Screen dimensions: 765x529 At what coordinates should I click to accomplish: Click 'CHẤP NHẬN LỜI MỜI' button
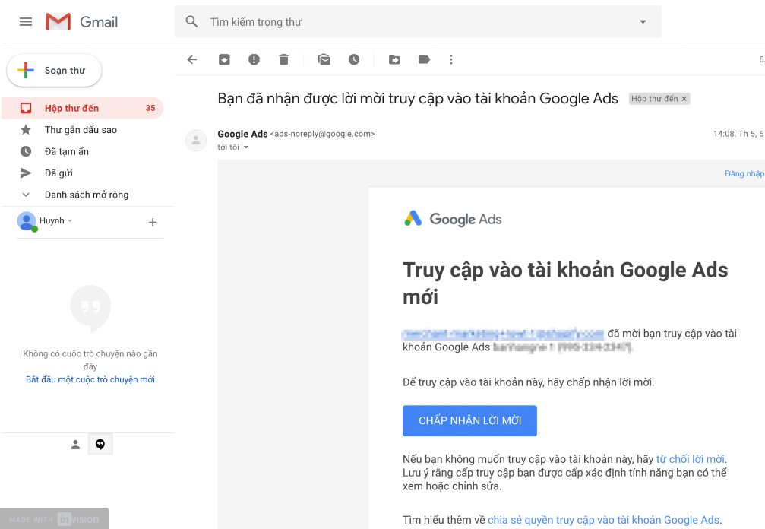tap(469, 420)
